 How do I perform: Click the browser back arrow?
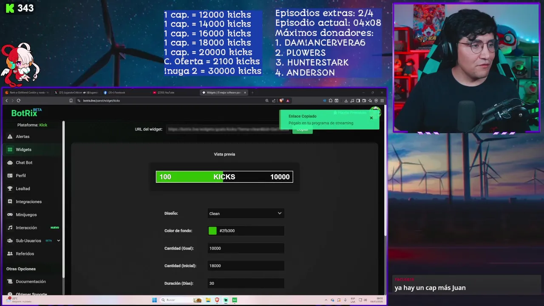click(x=6, y=100)
